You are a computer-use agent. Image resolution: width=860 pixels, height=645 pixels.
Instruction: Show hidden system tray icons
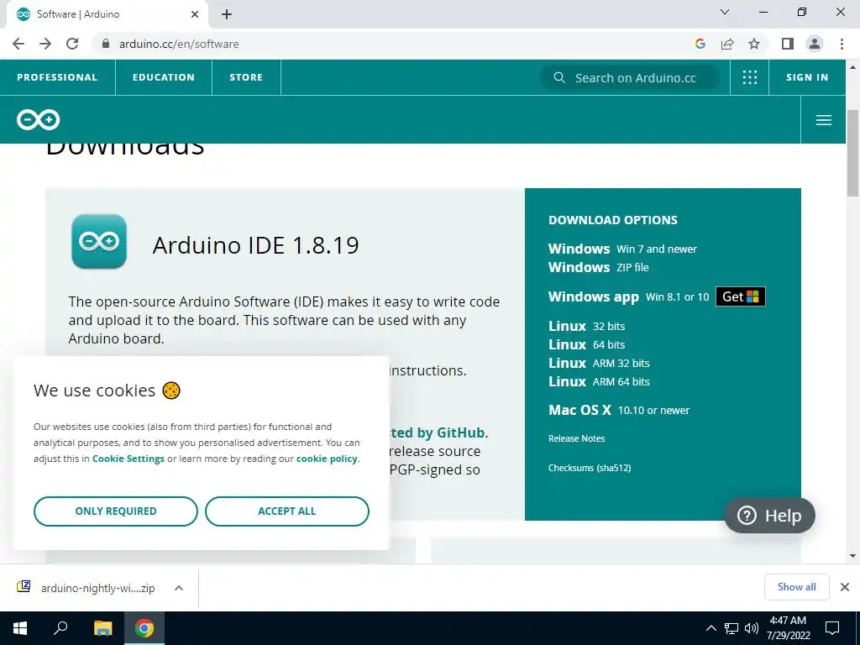tap(711, 628)
